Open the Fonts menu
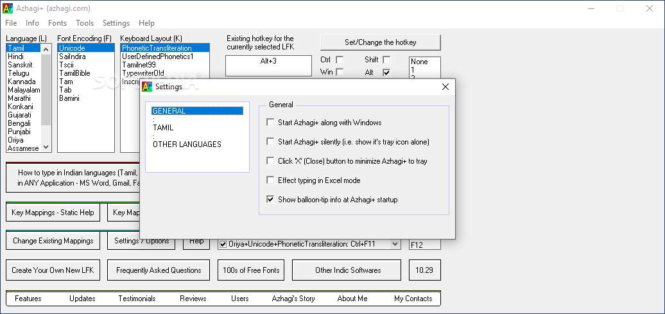Screen dimensions: 665x314 coord(57,23)
